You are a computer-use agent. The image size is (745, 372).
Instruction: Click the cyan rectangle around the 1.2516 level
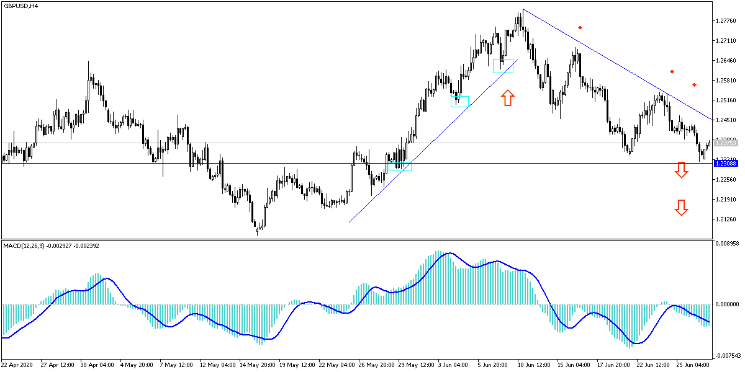tap(459, 101)
